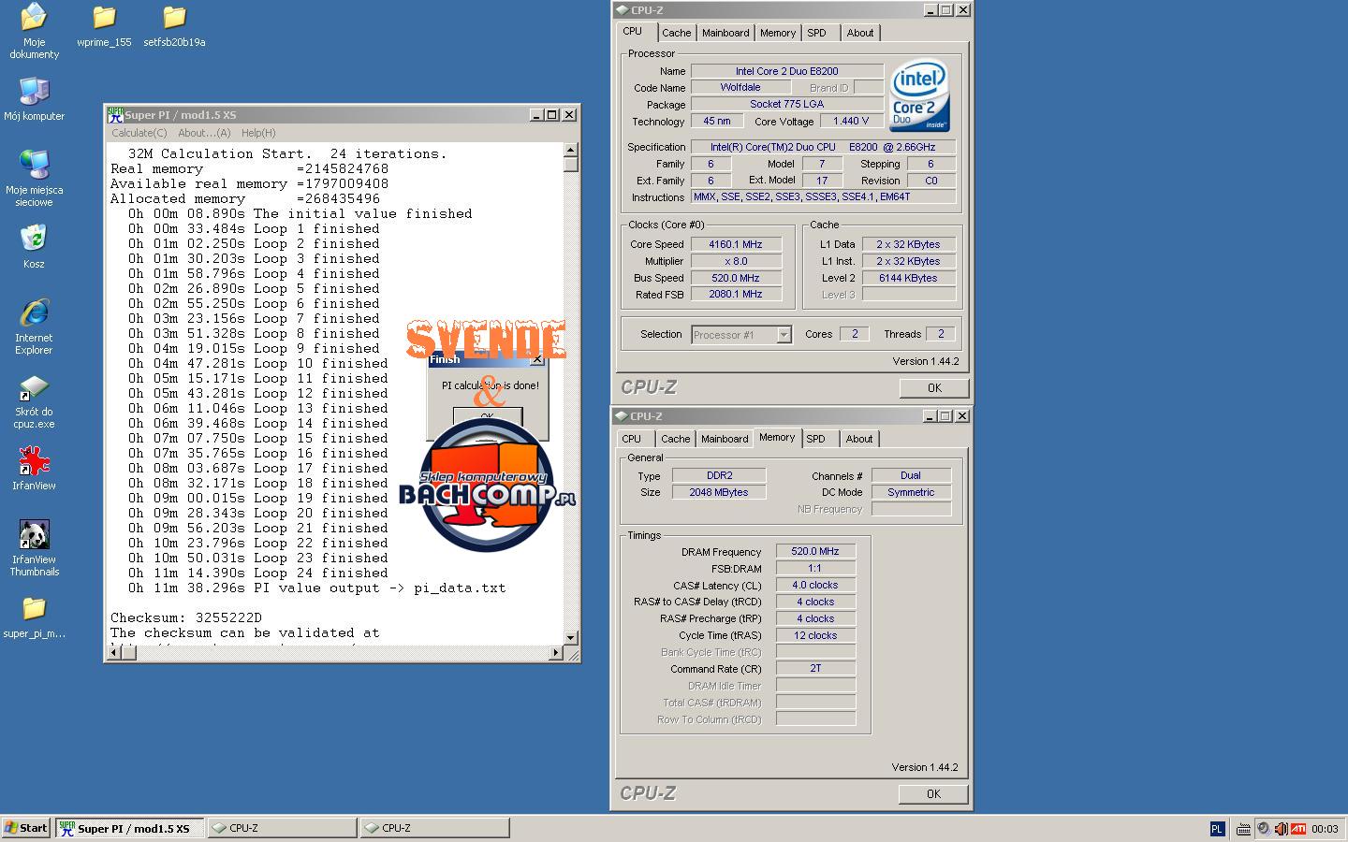
Task: Close the lower CPU-Z window
Action: coord(962,416)
